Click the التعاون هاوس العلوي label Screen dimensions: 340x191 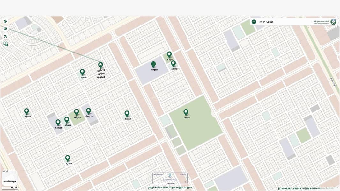[x=101, y=74]
